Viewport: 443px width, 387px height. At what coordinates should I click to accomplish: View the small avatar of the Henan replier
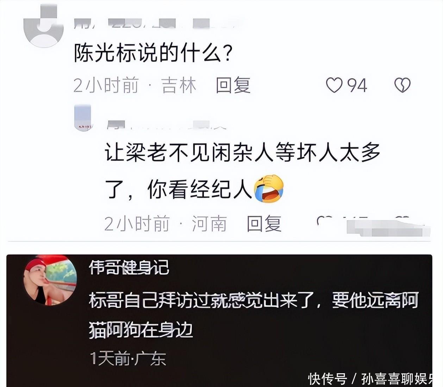click(x=83, y=118)
